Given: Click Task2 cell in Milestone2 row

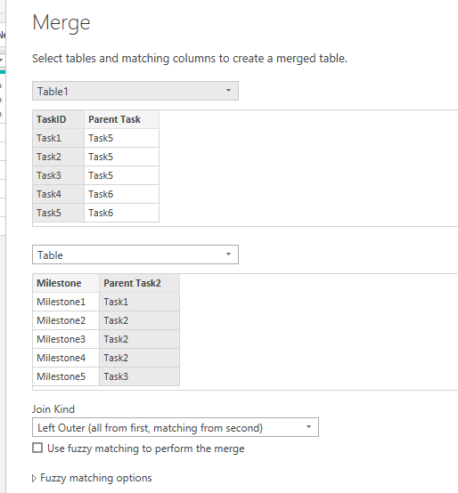Looking at the screenshot, I should pyautogui.click(x=139, y=320).
